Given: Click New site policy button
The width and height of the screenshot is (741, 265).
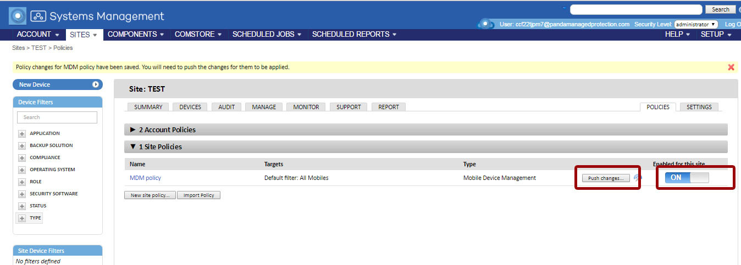Looking at the screenshot, I should pyautogui.click(x=150, y=195).
